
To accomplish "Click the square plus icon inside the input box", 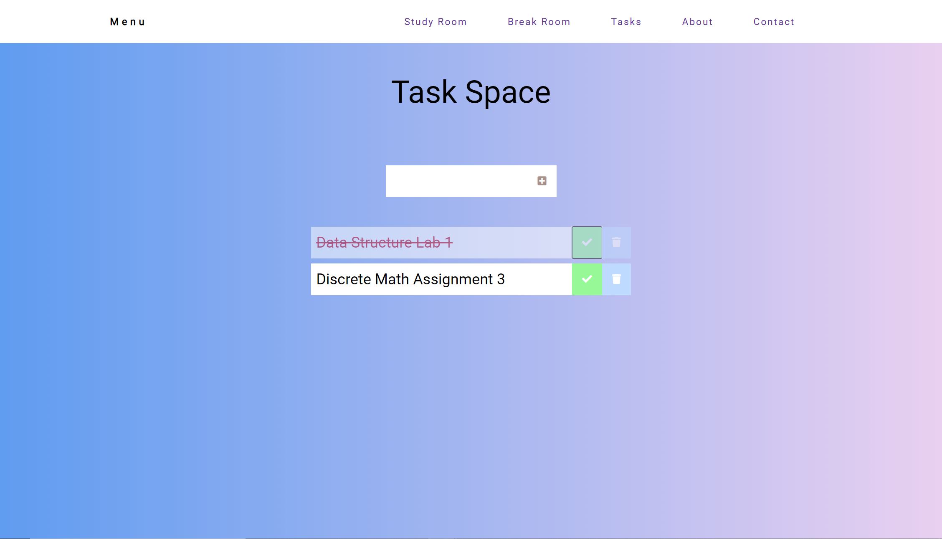I will 542,181.
